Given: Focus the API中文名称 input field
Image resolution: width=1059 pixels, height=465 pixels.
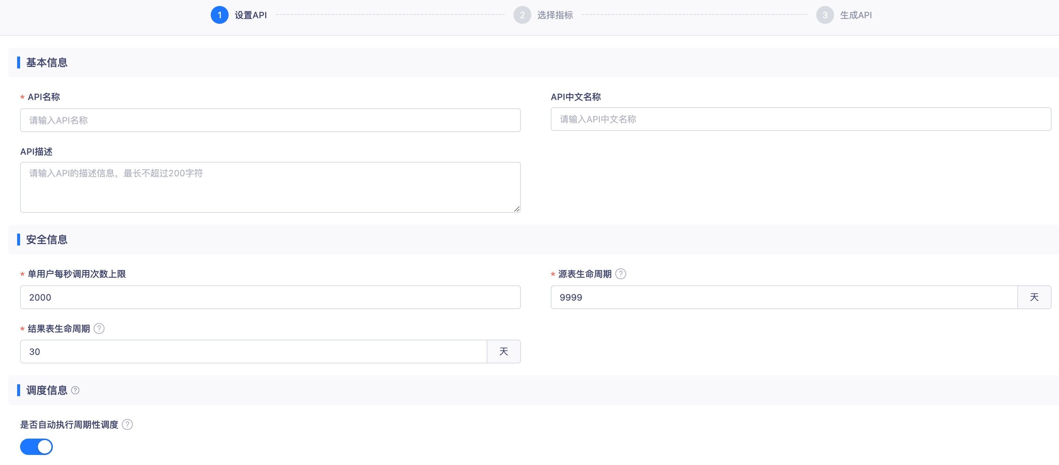Looking at the screenshot, I should [801, 119].
